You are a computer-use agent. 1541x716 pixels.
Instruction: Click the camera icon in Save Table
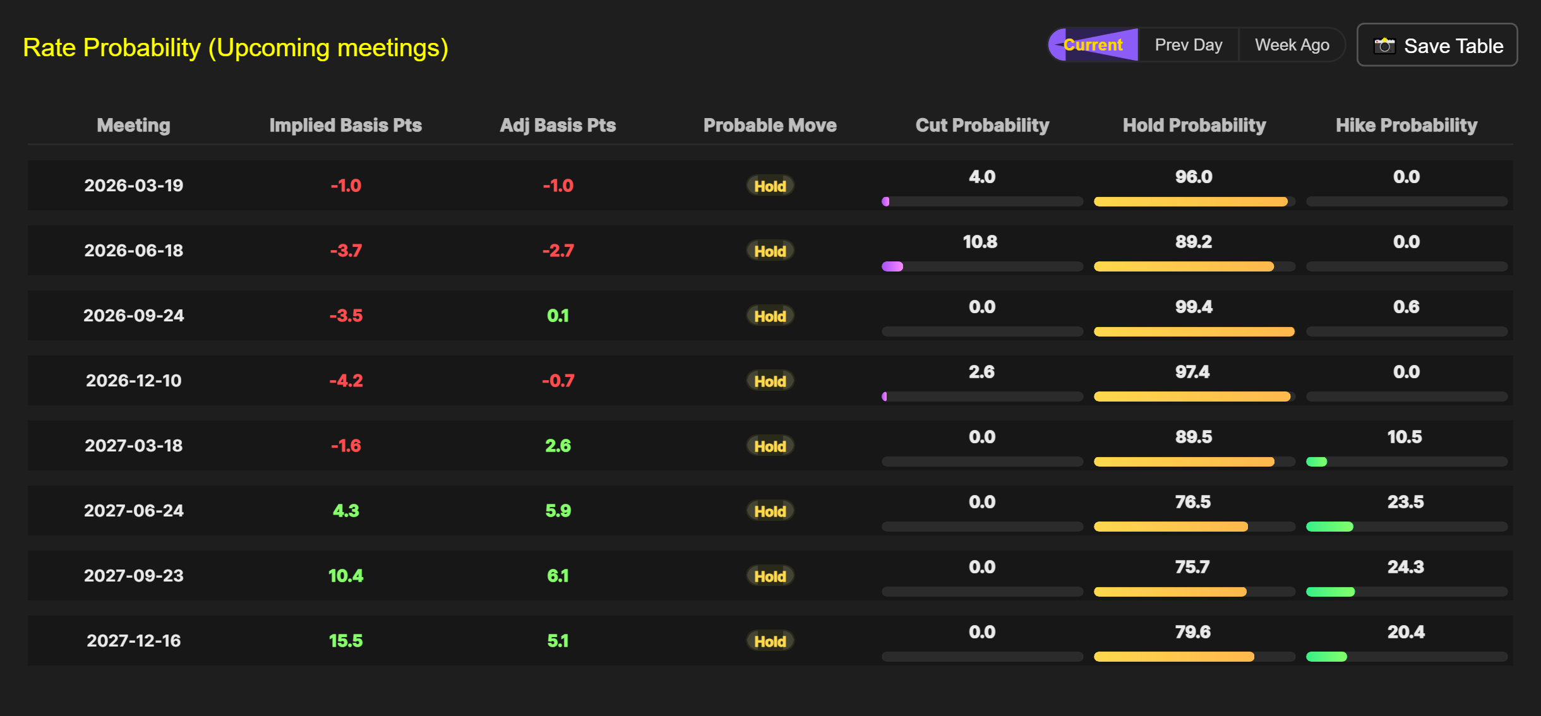click(x=1384, y=45)
